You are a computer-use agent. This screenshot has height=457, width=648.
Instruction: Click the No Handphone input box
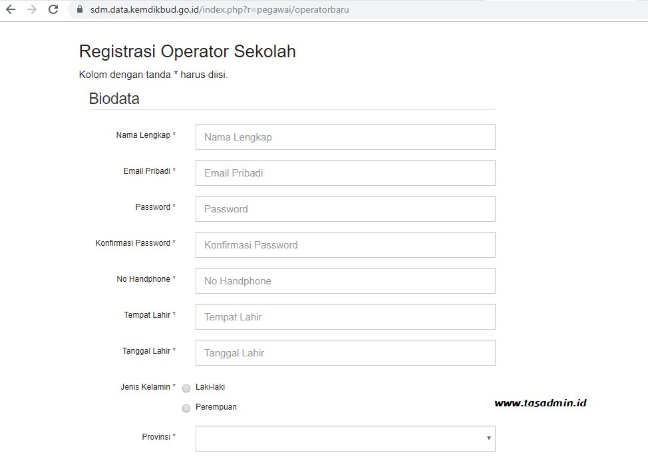click(345, 280)
